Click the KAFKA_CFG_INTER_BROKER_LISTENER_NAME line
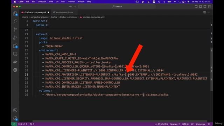Screen dimensions: 224x126 point(83,86)
